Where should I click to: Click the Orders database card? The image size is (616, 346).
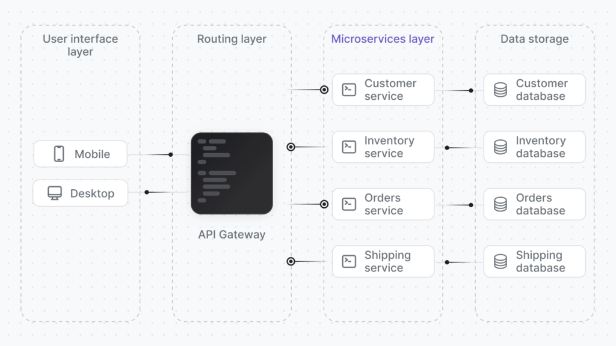coord(534,204)
